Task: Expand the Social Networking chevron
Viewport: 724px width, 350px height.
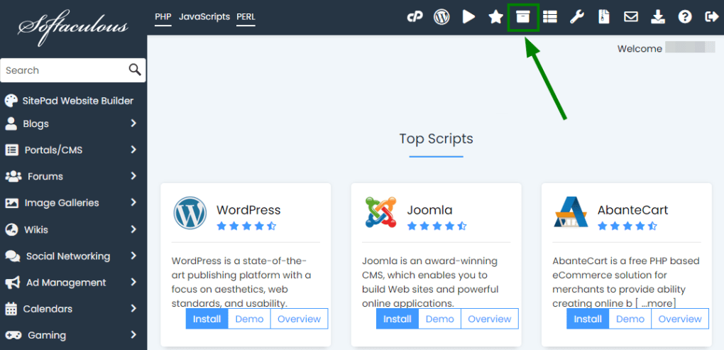Action: [133, 256]
